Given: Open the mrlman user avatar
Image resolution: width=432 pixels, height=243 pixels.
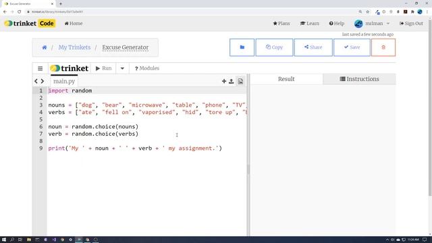Looking at the screenshot, I should (x=358, y=24).
